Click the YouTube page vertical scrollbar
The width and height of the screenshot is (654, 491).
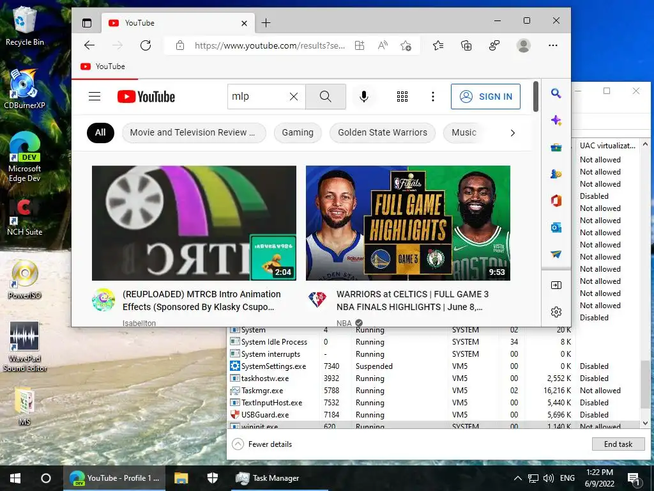click(x=536, y=97)
